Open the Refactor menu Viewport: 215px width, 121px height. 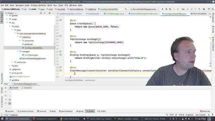pyautogui.click(x=42, y=5)
